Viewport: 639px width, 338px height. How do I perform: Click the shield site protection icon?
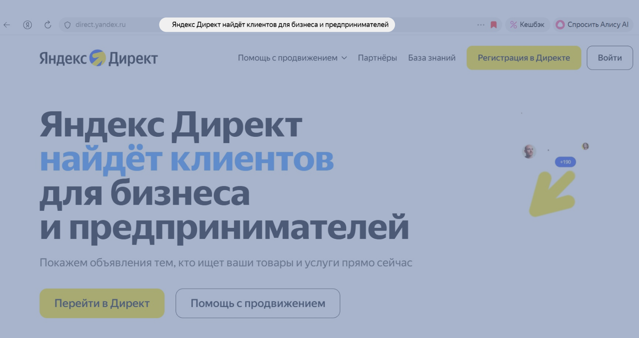click(x=68, y=25)
